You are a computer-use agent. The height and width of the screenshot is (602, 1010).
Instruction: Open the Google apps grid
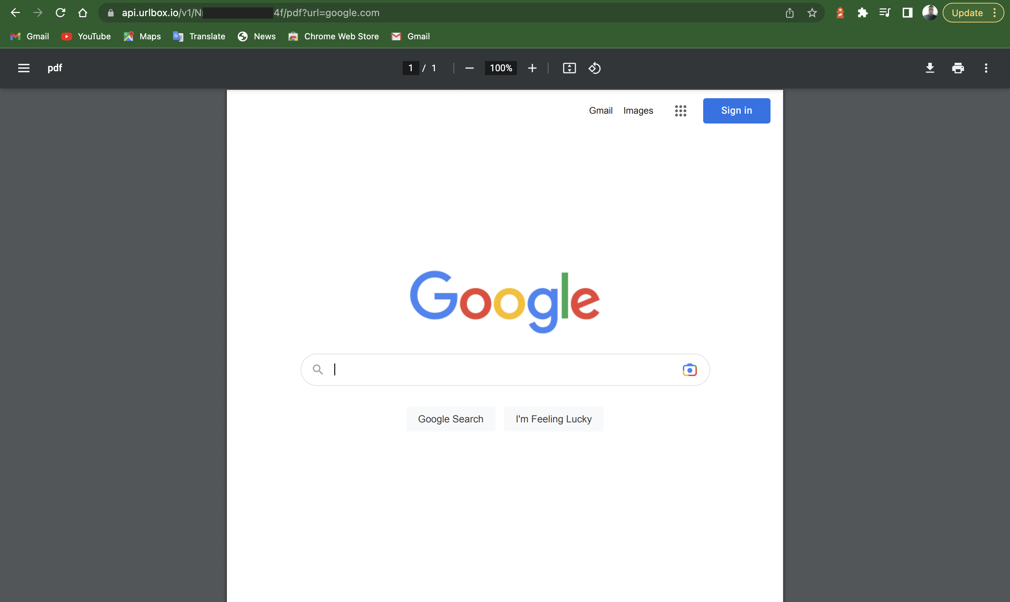point(680,111)
